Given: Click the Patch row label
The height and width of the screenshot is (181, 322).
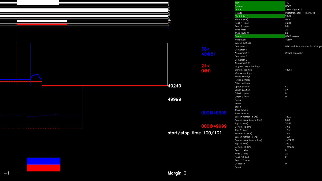Looking at the screenshot, I should (238, 167).
